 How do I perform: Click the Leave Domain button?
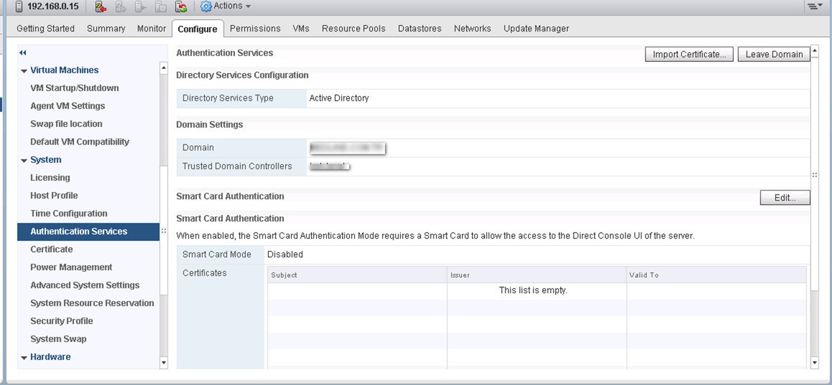pos(774,54)
